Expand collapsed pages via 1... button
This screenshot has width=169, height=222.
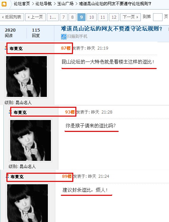pos(53,17)
